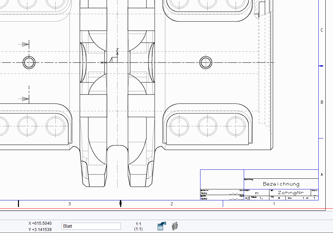Select the Bezeichnung title block text
333x233 pixels.
281,184
